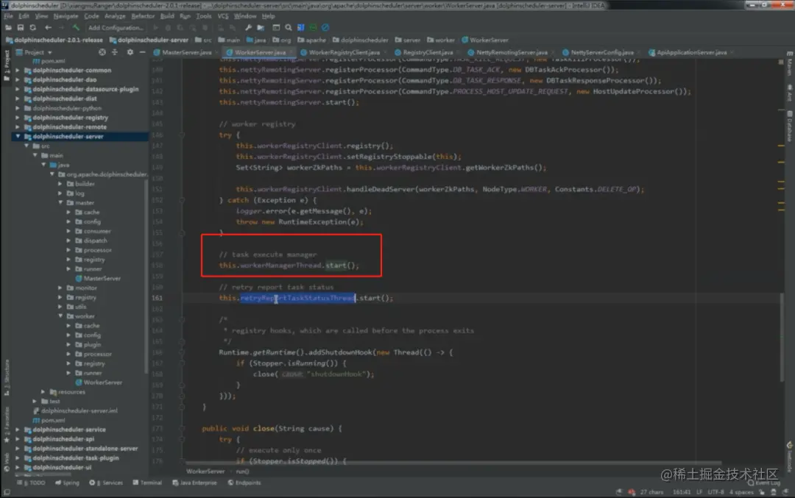795x498 pixels.
Task: Collapse the dolphinscheduler-server module
Action: point(18,136)
